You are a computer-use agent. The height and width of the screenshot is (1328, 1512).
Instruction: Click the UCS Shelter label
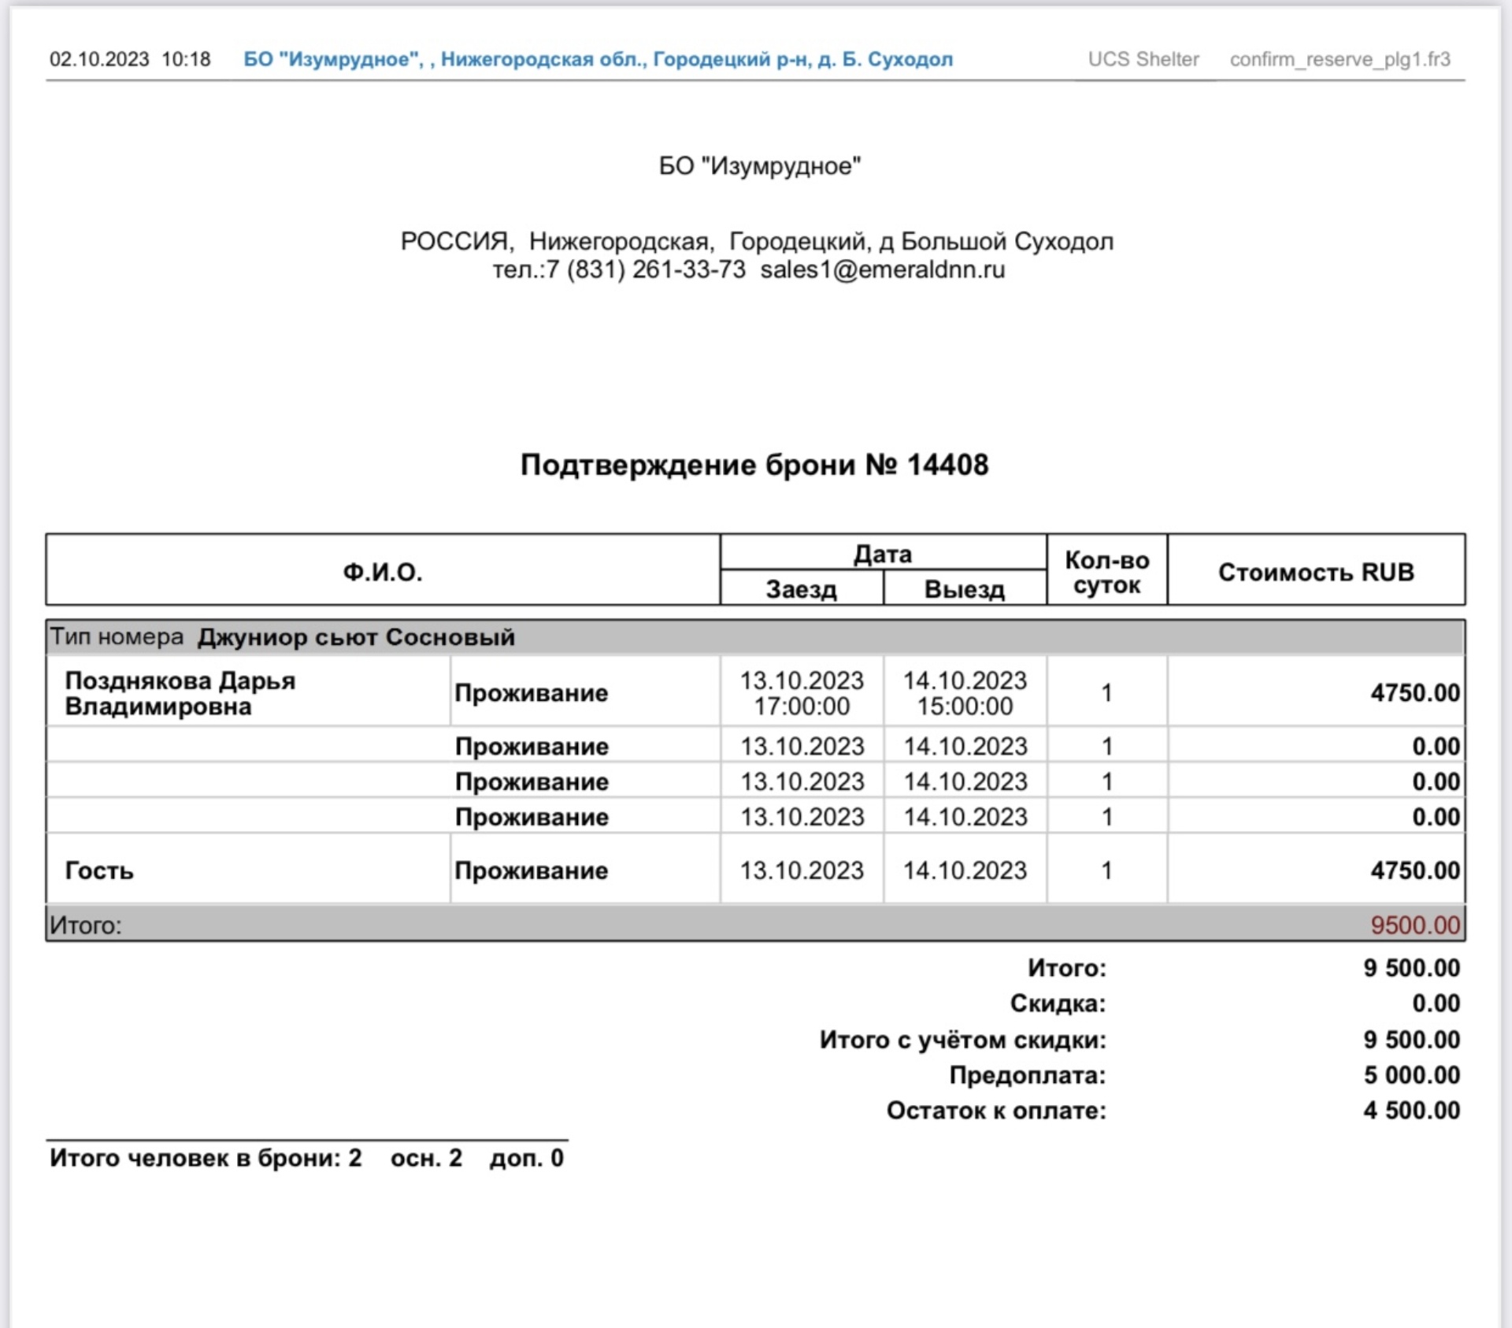1143,59
